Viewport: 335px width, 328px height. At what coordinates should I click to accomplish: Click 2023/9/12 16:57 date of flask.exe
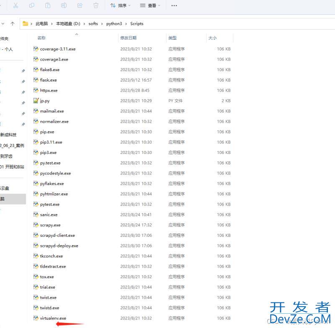click(136, 80)
